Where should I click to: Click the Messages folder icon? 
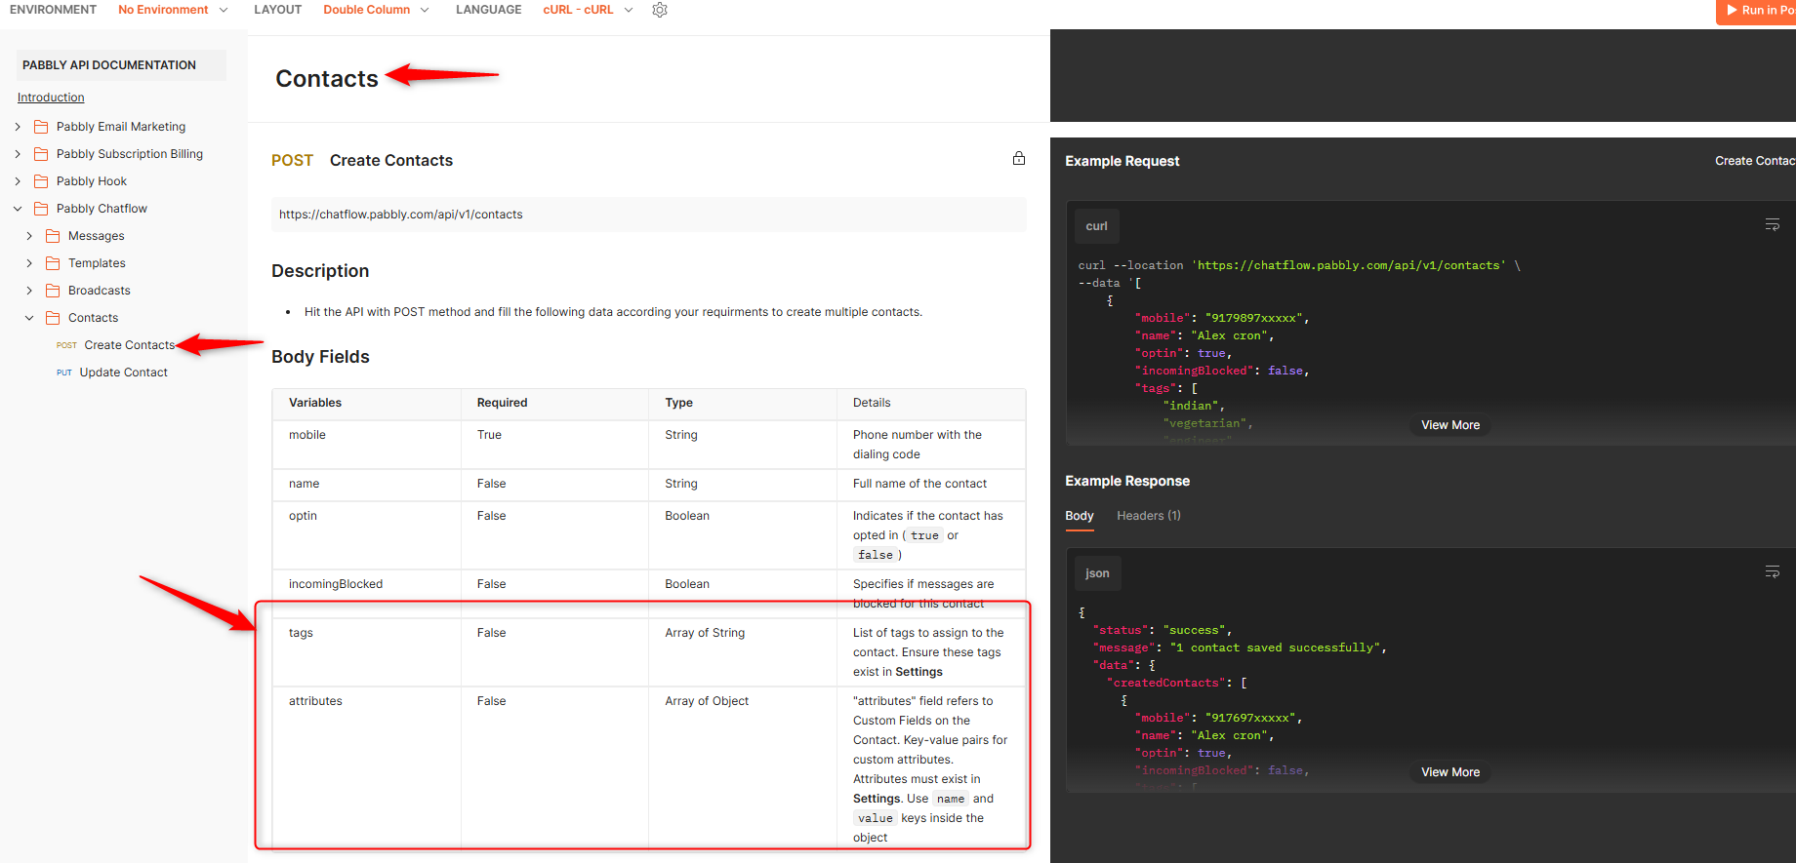[53, 236]
